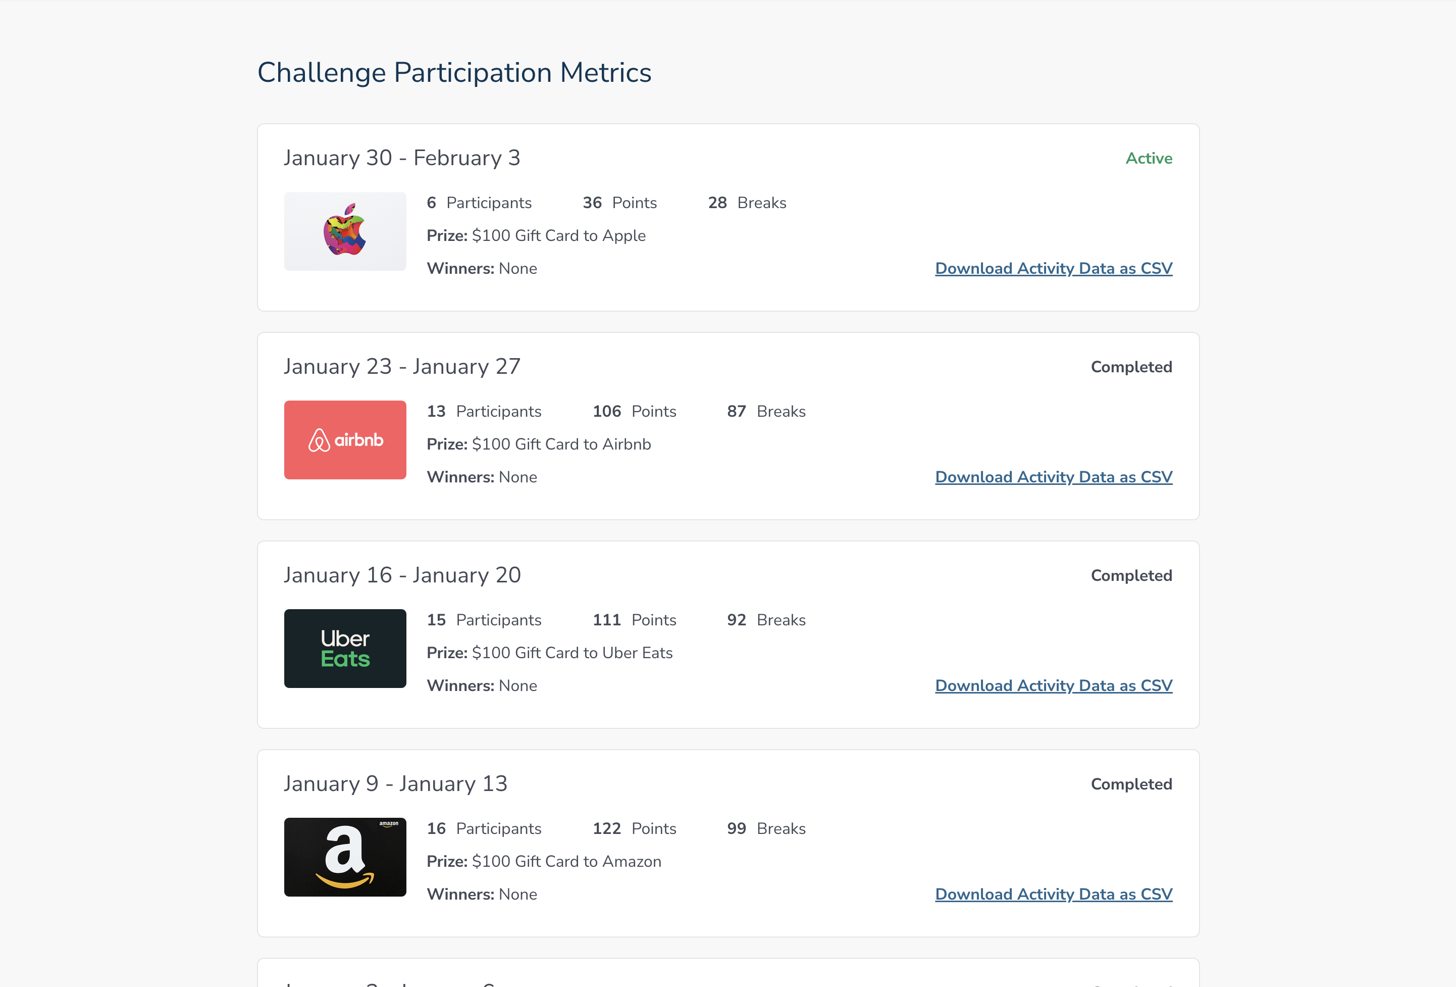Click the Airbnb gift card image
This screenshot has width=1456, height=987.
tap(345, 440)
